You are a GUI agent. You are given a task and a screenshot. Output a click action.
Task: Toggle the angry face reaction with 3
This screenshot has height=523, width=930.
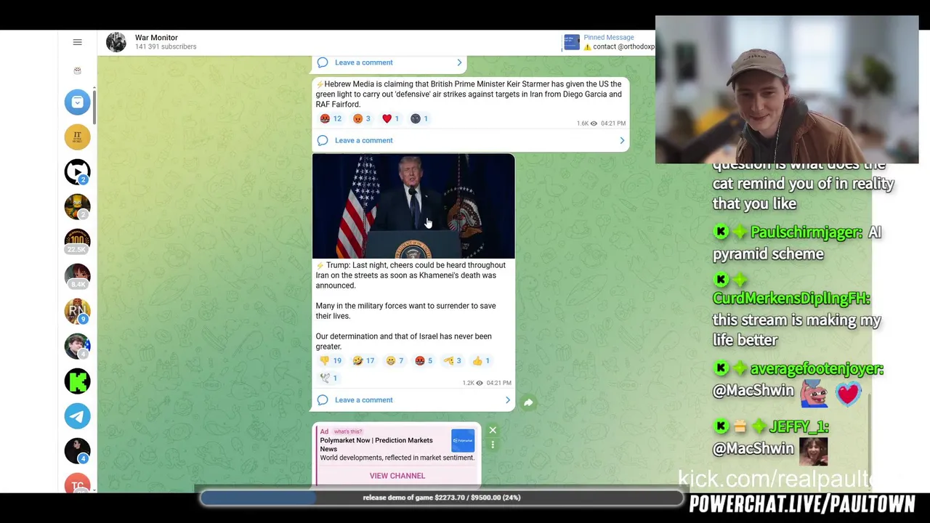coord(361,118)
